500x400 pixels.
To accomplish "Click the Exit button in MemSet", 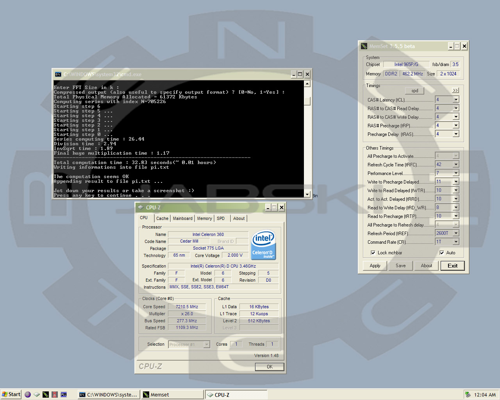I will [453, 266].
